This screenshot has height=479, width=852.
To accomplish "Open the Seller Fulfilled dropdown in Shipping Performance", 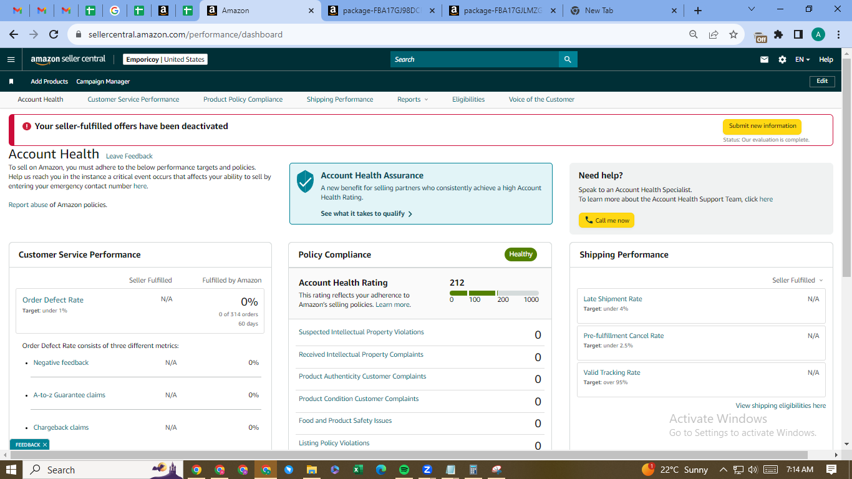I will (798, 281).
